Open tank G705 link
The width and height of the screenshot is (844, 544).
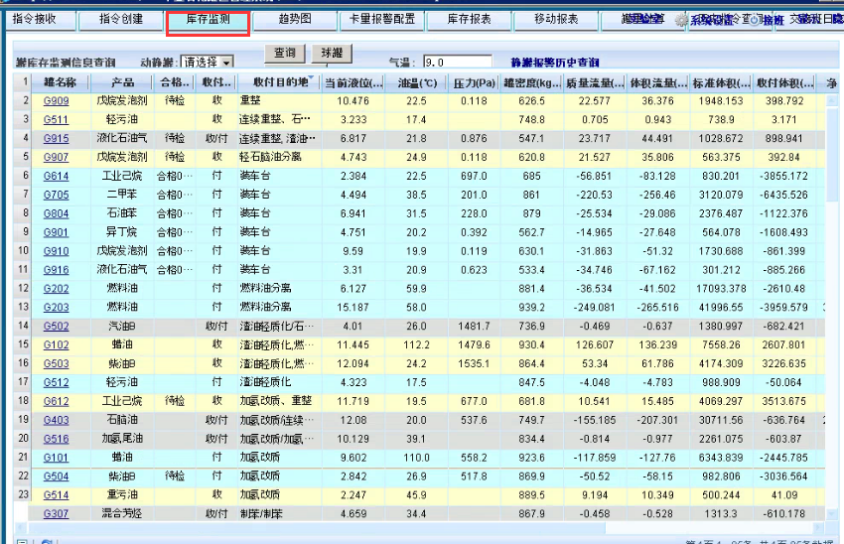(56, 196)
